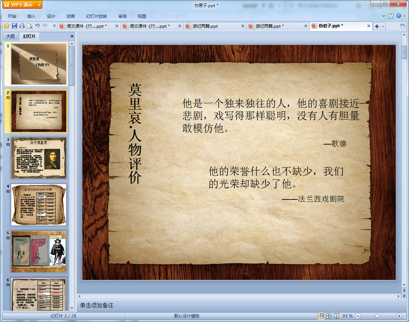The width and height of the screenshot is (409, 322).
Task: Select slide 2 thumbnail 人物评价
Action: coord(38,111)
